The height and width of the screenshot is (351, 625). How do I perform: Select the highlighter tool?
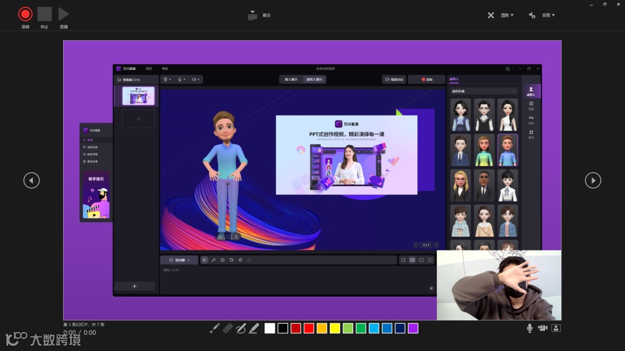[254, 328]
